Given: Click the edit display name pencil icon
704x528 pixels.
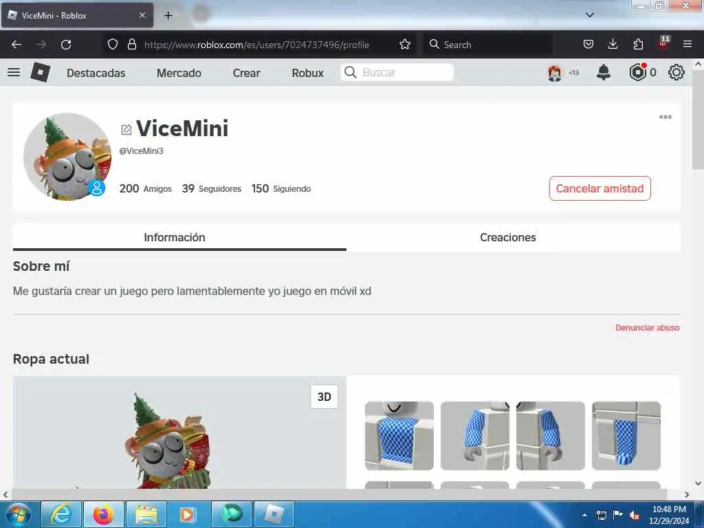Looking at the screenshot, I should point(126,129).
